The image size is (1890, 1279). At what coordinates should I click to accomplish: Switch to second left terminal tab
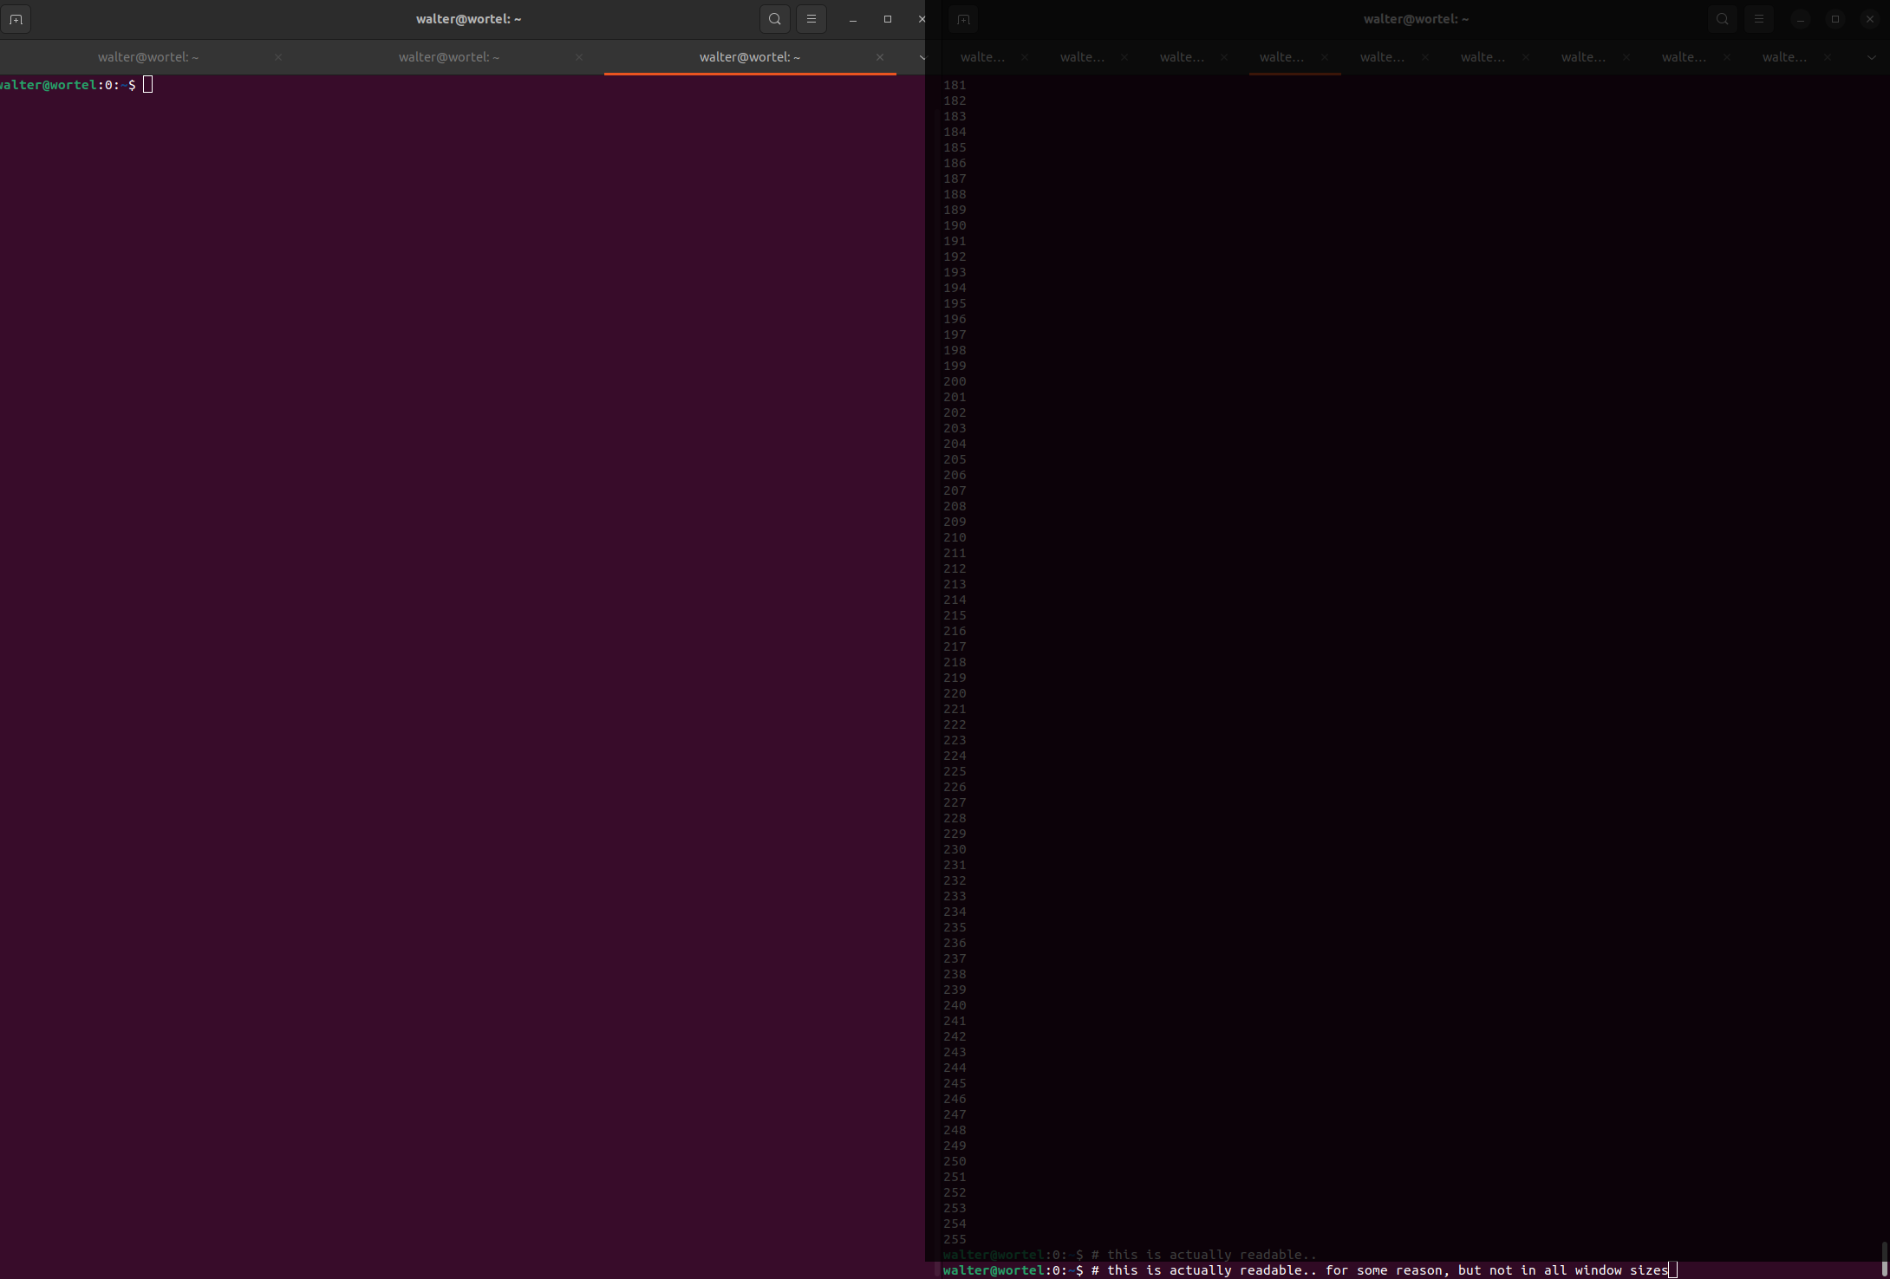pyautogui.click(x=449, y=57)
